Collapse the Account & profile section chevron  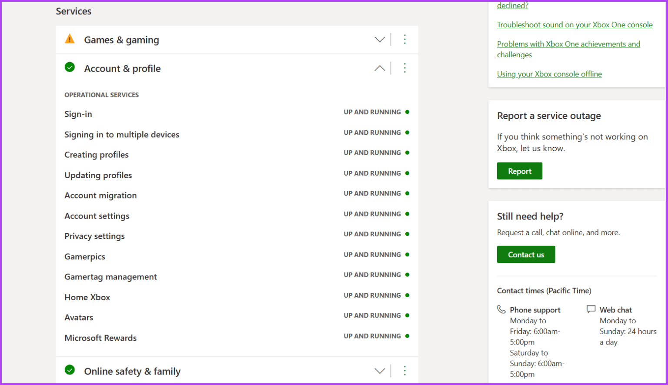tap(380, 68)
